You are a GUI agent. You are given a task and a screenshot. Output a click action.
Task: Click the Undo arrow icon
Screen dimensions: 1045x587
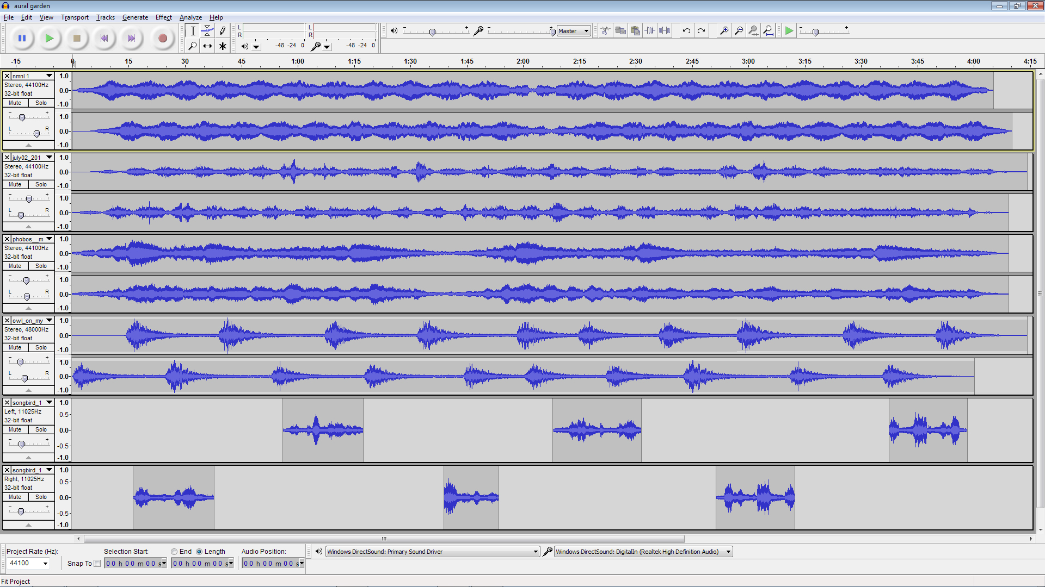pyautogui.click(x=686, y=31)
